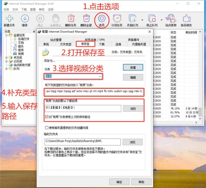Click the 状态 column header

click(173, 32)
